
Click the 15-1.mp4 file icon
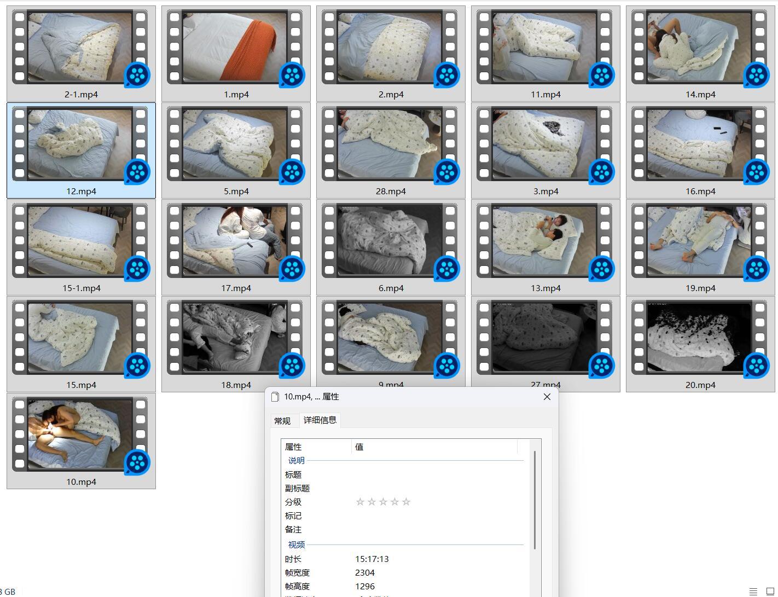coord(81,242)
